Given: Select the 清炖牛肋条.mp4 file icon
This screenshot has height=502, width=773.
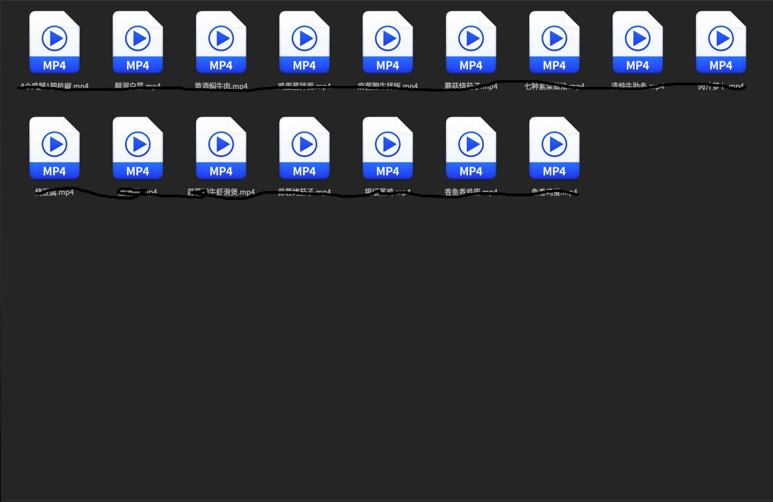Looking at the screenshot, I should [x=638, y=42].
